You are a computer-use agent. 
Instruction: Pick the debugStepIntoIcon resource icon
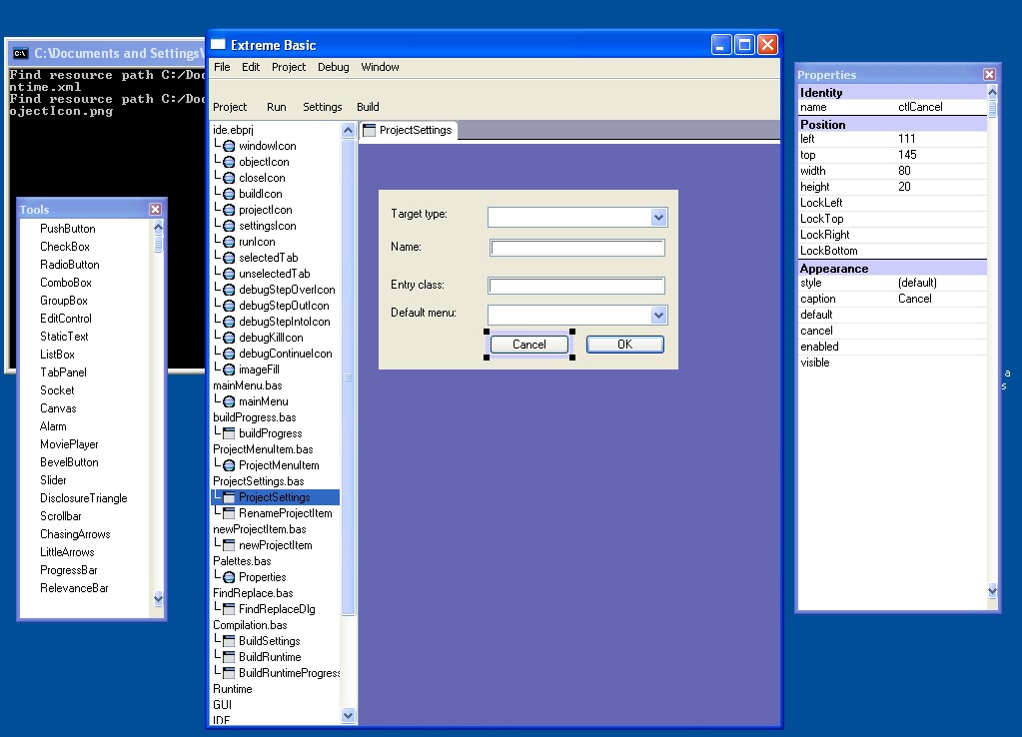(x=229, y=322)
